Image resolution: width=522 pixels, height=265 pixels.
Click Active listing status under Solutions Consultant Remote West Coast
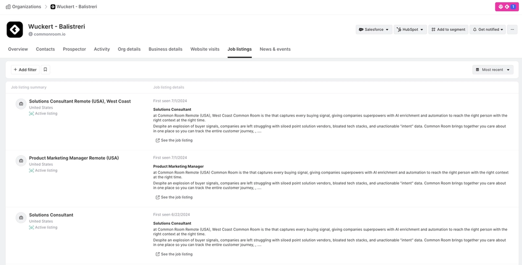click(43, 113)
